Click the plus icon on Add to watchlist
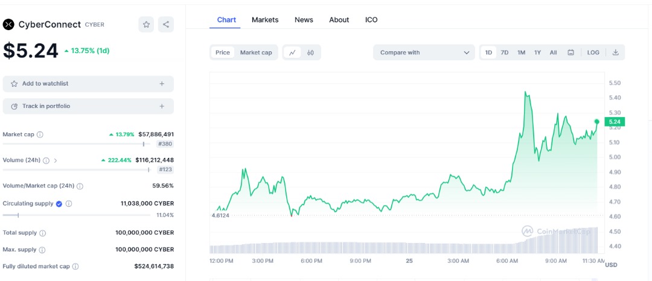This screenshot has height=281, width=652. coord(162,84)
